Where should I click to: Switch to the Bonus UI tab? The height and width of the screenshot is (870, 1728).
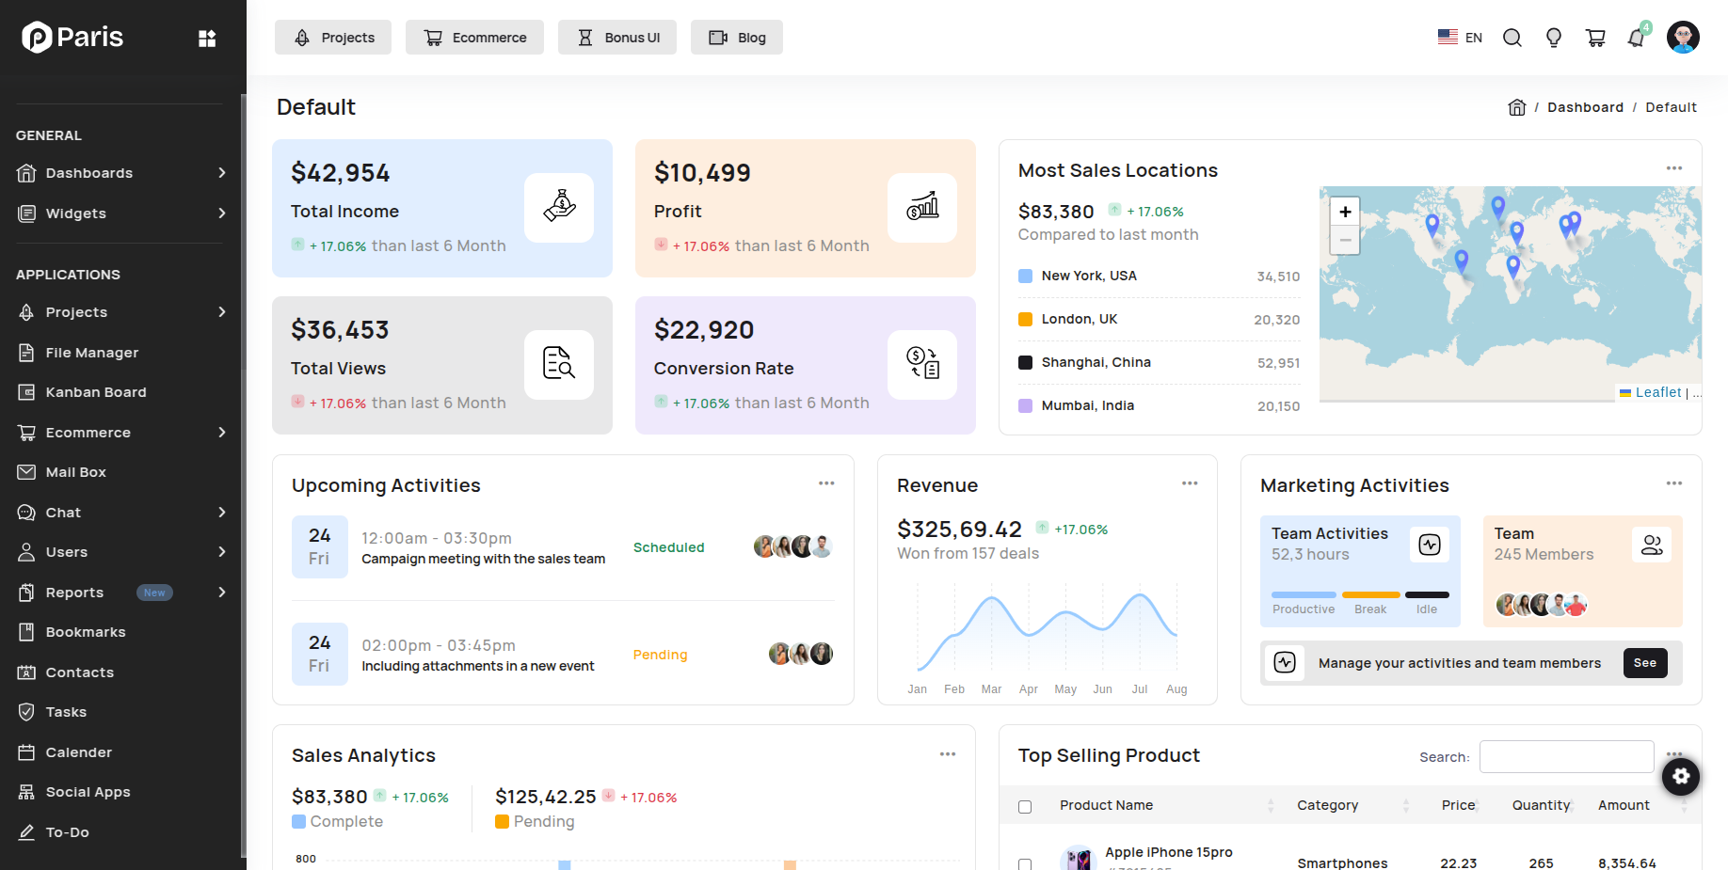(x=617, y=37)
